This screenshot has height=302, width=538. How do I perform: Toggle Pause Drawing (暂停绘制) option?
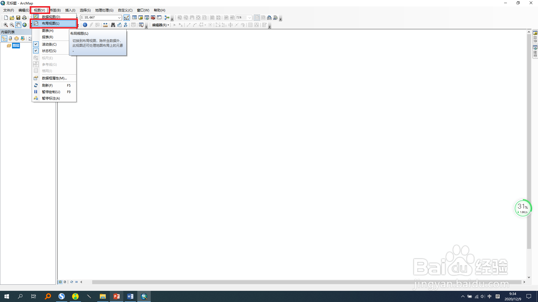(51, 92)
